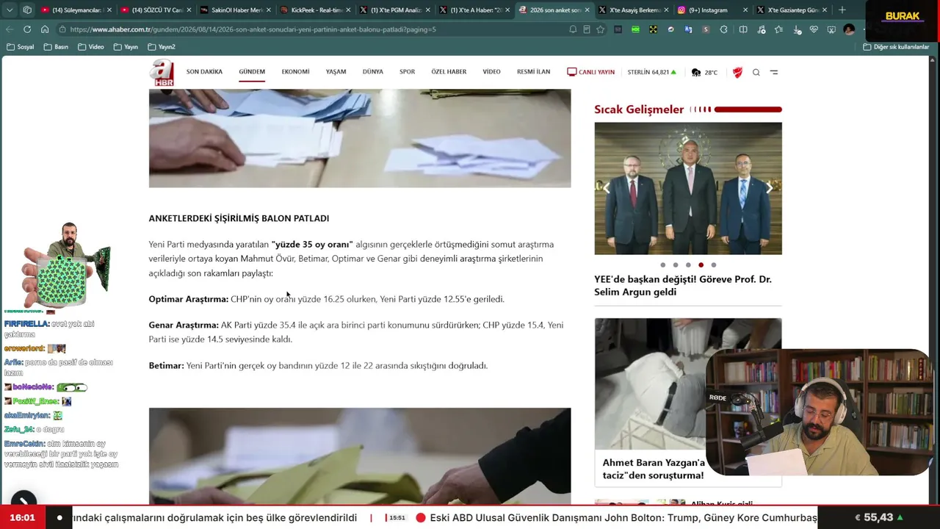Open Basın bookmarks folder
This screenshot has width=940, height=529.
tap(56, 47)
